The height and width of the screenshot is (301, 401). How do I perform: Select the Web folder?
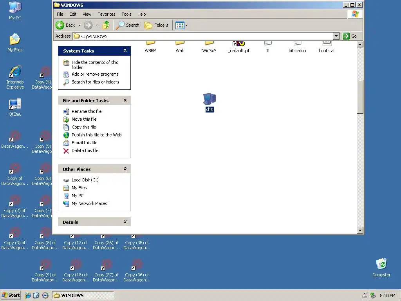(x=180, y=47)
